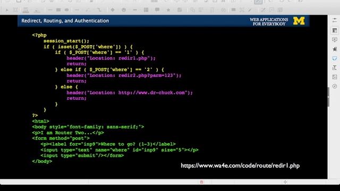This screenshot has height=191, width=340.
Task: Click the wa4e.com redir1.php URL text
Action: (x=240, y=166)
